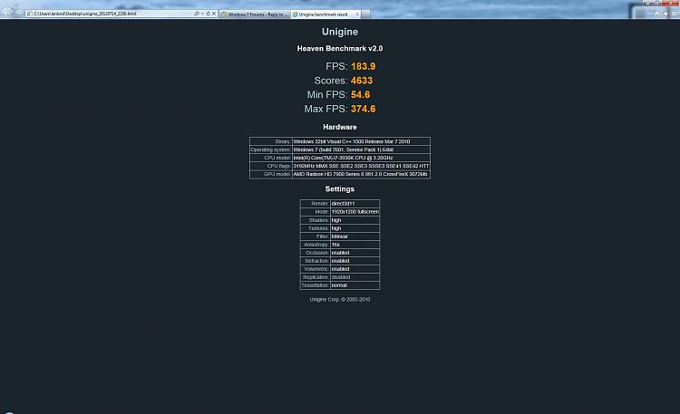Click the Anisotropy label cell
Image resolution: width=680 pixels, height=414 pixels.
(x=315, y=245)
